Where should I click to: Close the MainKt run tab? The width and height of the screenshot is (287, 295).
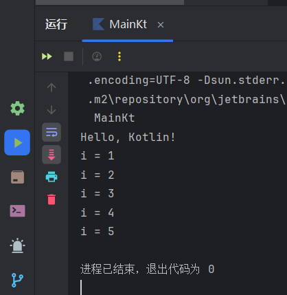tap(161, 25)
